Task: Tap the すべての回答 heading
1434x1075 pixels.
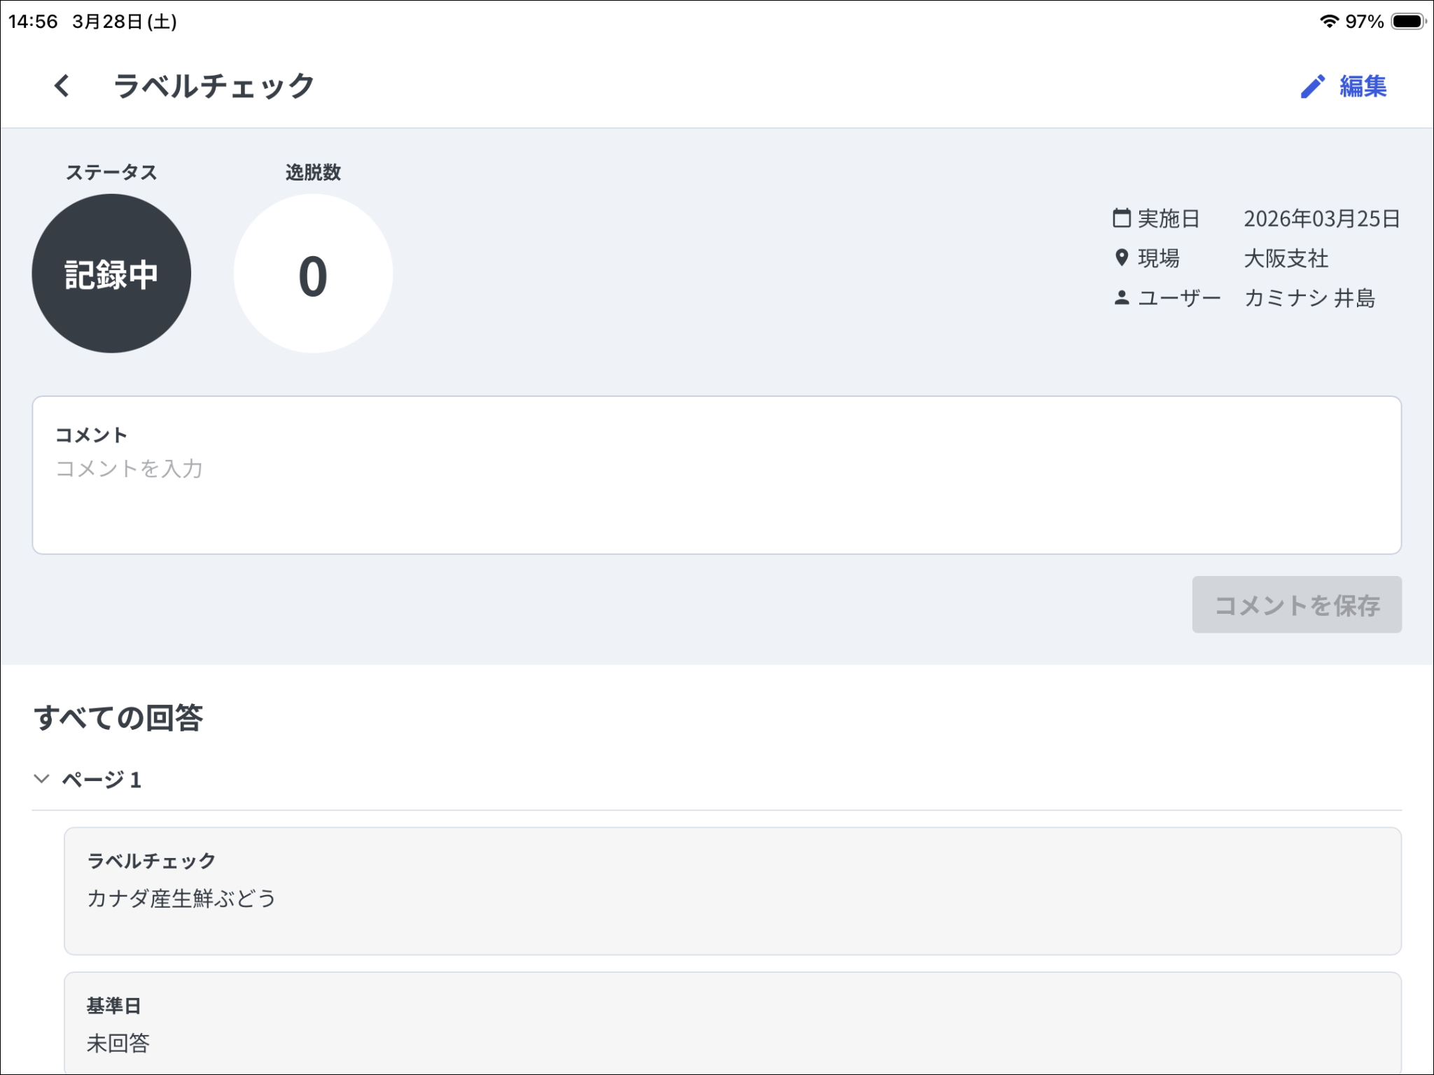Action: click(118, 717)
